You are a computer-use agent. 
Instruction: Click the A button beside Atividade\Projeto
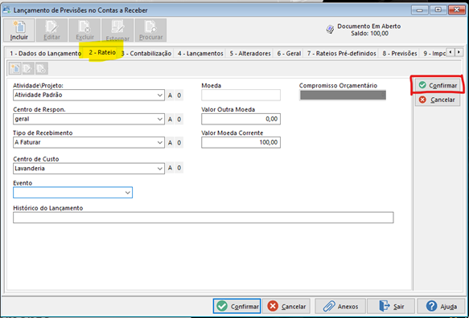click(170, 96)
